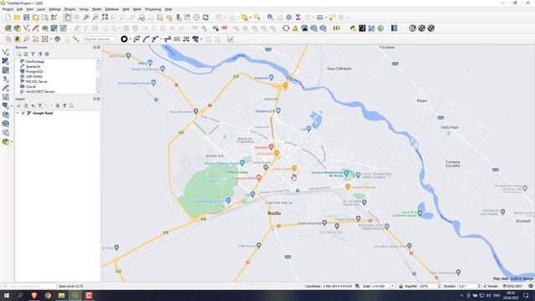Open the Raster menu
This screenshot has width=535, height=301.
(97, 9)
